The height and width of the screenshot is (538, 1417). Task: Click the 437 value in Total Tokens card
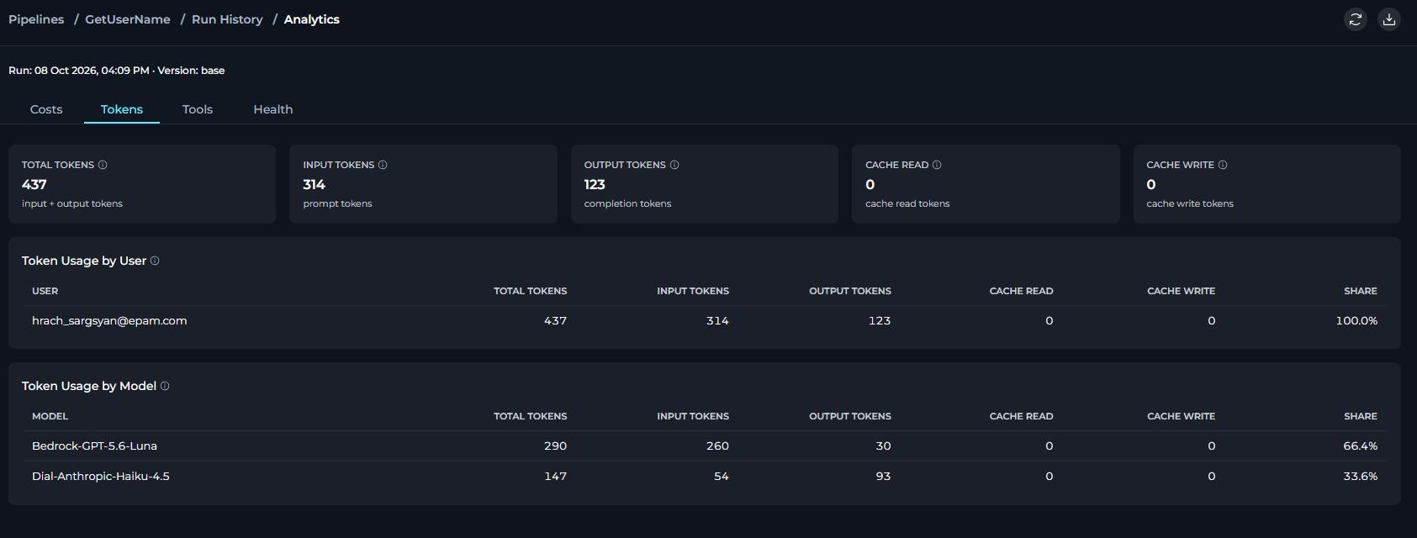(34, 184)
